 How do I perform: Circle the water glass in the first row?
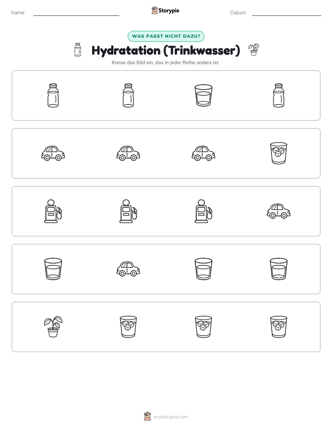(x=203, y=95)
